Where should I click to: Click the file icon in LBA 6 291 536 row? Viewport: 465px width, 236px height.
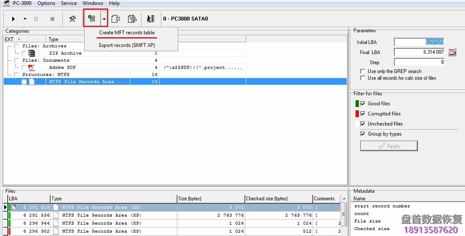click(x=56, y=215)
